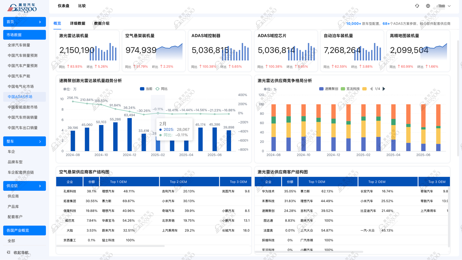Open 中国汽车产能 in sidebar
Screen dimensions: 462x260
pyautogui.click(x=19, y=76)
